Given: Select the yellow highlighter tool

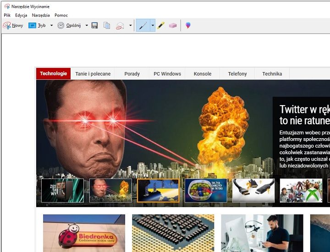Looking at the screenshot, I should point(161,26).
